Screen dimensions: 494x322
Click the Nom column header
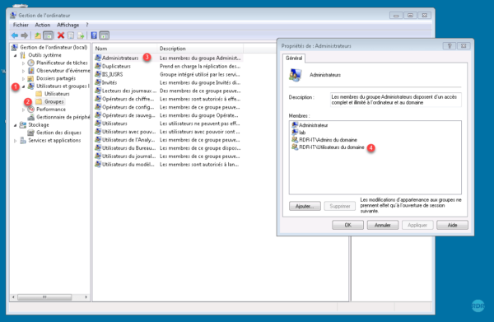point(125,49)
